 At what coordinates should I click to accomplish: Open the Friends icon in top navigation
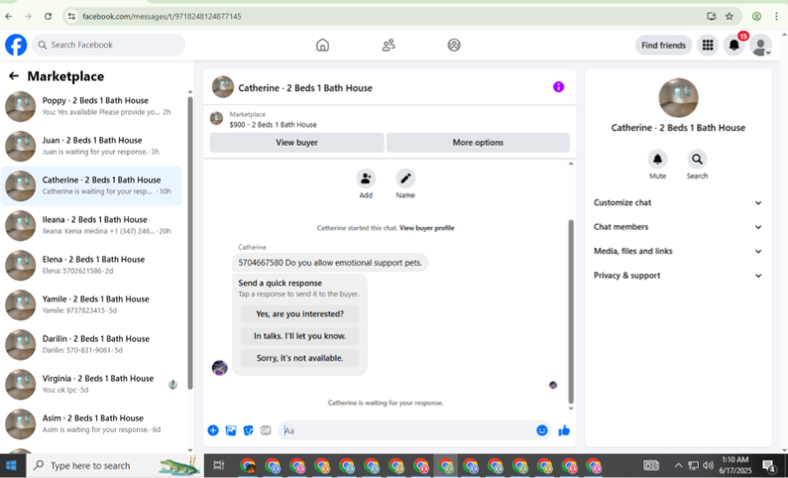[x=389, y=46]
